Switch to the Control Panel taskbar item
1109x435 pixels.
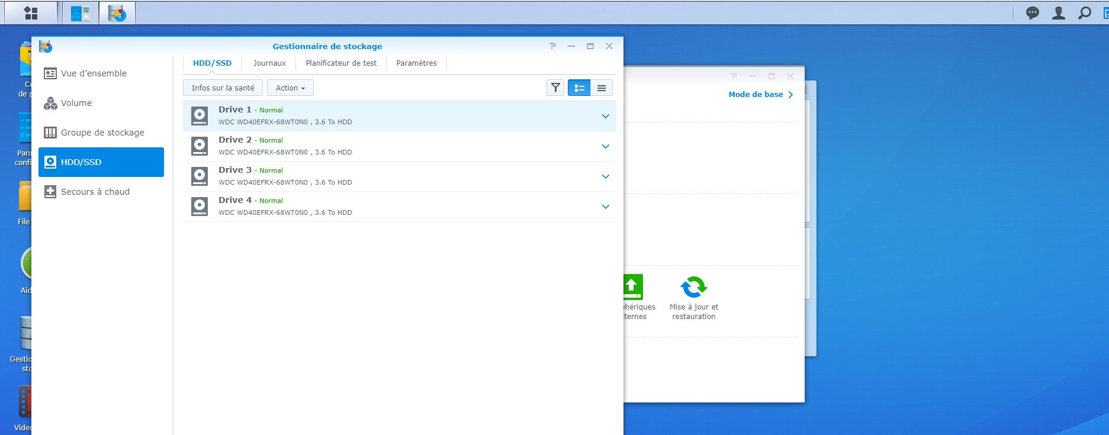pos(81,13)
